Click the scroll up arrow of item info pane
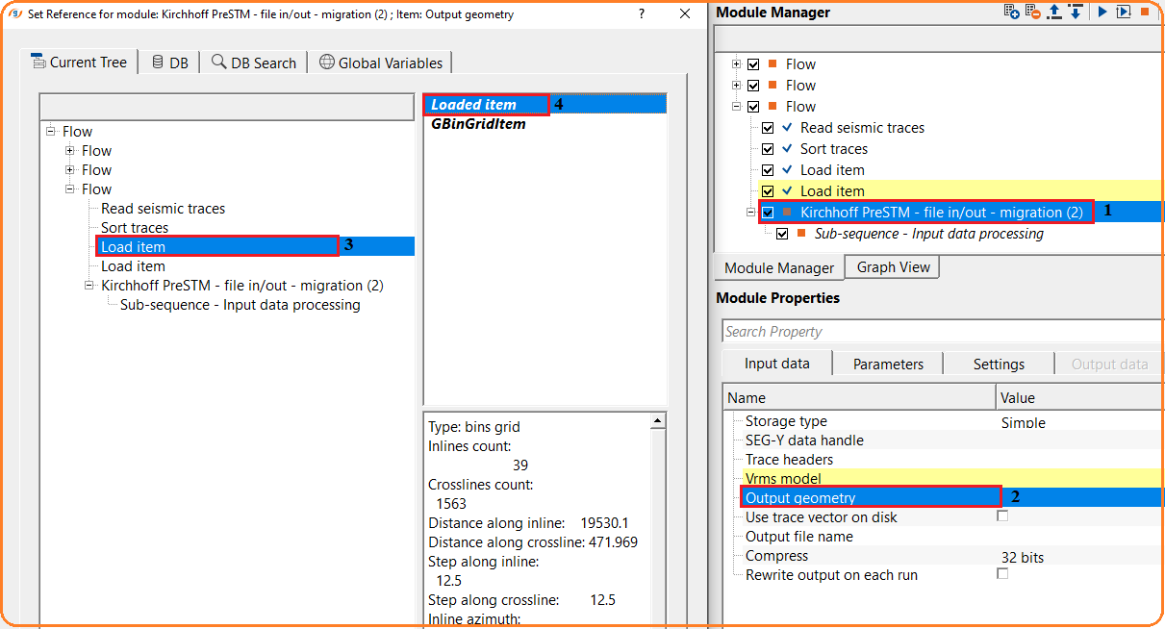Image resolution: width=1165 pixels, height=629 pixels. pos(658,421)
